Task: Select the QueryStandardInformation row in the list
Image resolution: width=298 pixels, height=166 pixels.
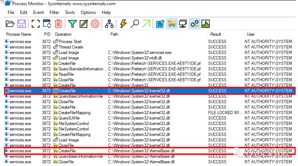Action: (x=150, y=69)
